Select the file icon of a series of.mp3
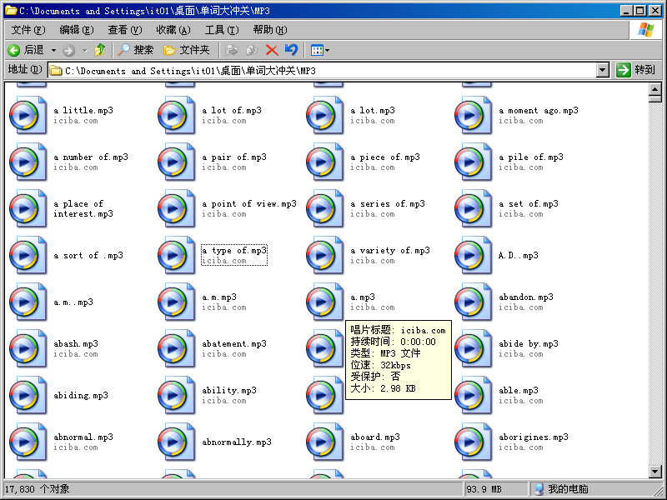 pos(324,209)
